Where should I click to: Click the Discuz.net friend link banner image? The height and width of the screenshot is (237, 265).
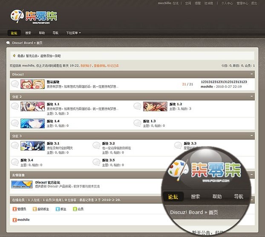(22, 185)
